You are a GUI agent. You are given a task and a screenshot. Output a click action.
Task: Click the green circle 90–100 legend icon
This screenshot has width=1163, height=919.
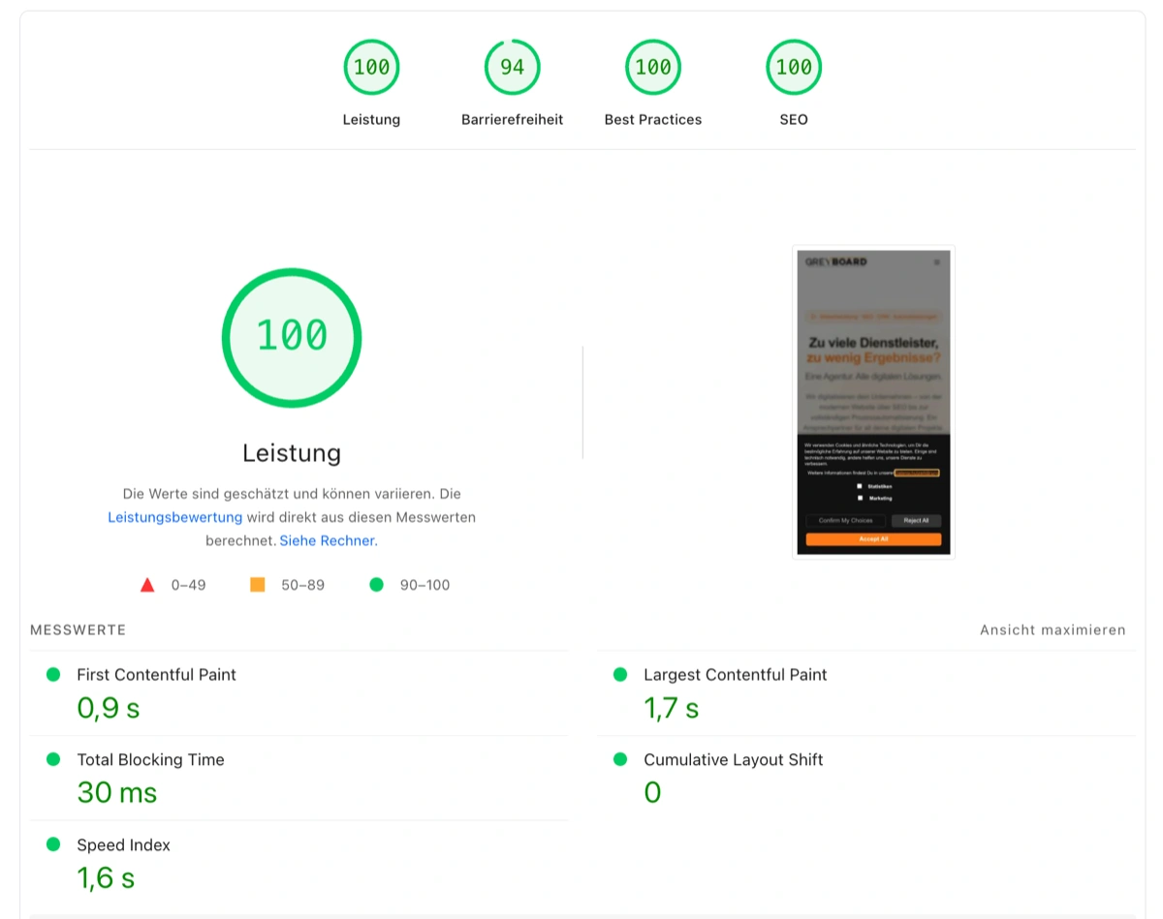click(376, 585)
